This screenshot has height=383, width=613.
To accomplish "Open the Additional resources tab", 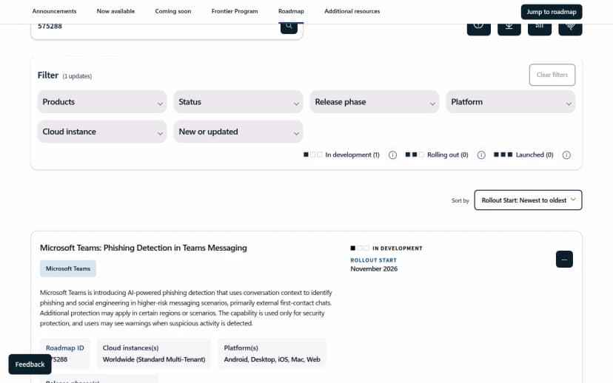I will 352,11.
